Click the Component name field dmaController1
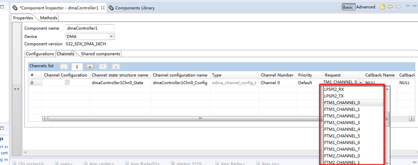 pyautogui.click(x=90, y=28)
